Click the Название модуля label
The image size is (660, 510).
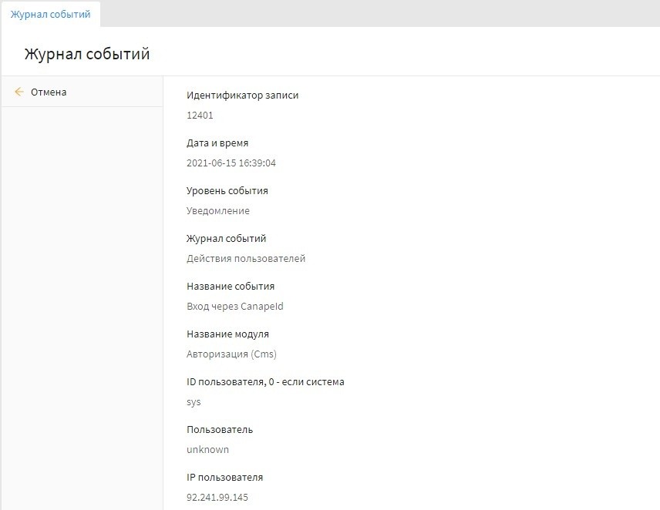[x=227, y=334]
